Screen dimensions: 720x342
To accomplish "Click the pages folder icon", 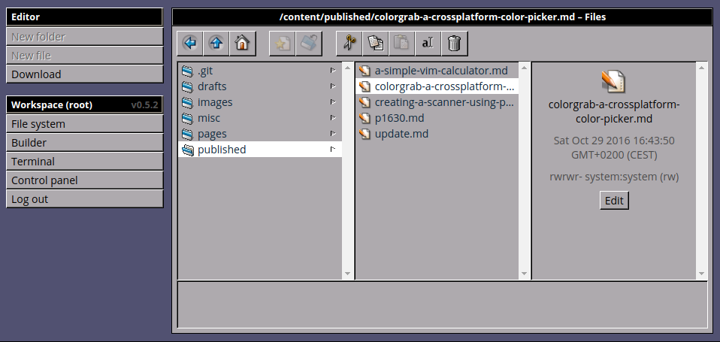I will pos(187,134).
